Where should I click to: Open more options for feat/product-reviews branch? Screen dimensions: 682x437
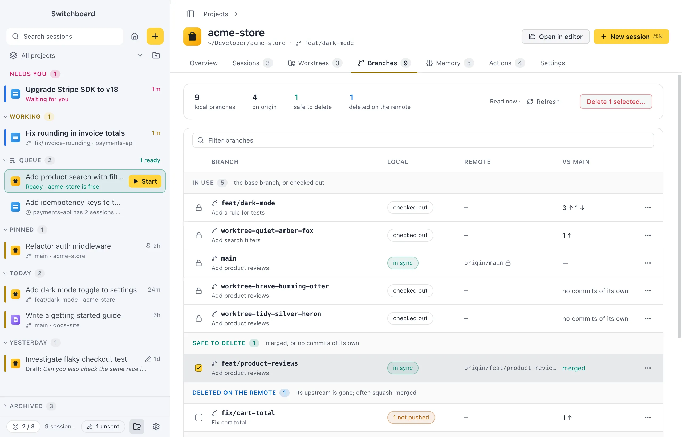[x=648, y=368]
